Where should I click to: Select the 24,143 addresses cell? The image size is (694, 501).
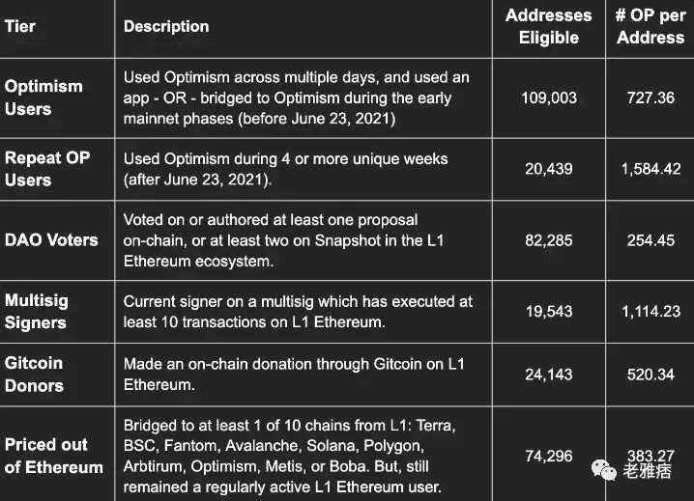tap(548, 374)
